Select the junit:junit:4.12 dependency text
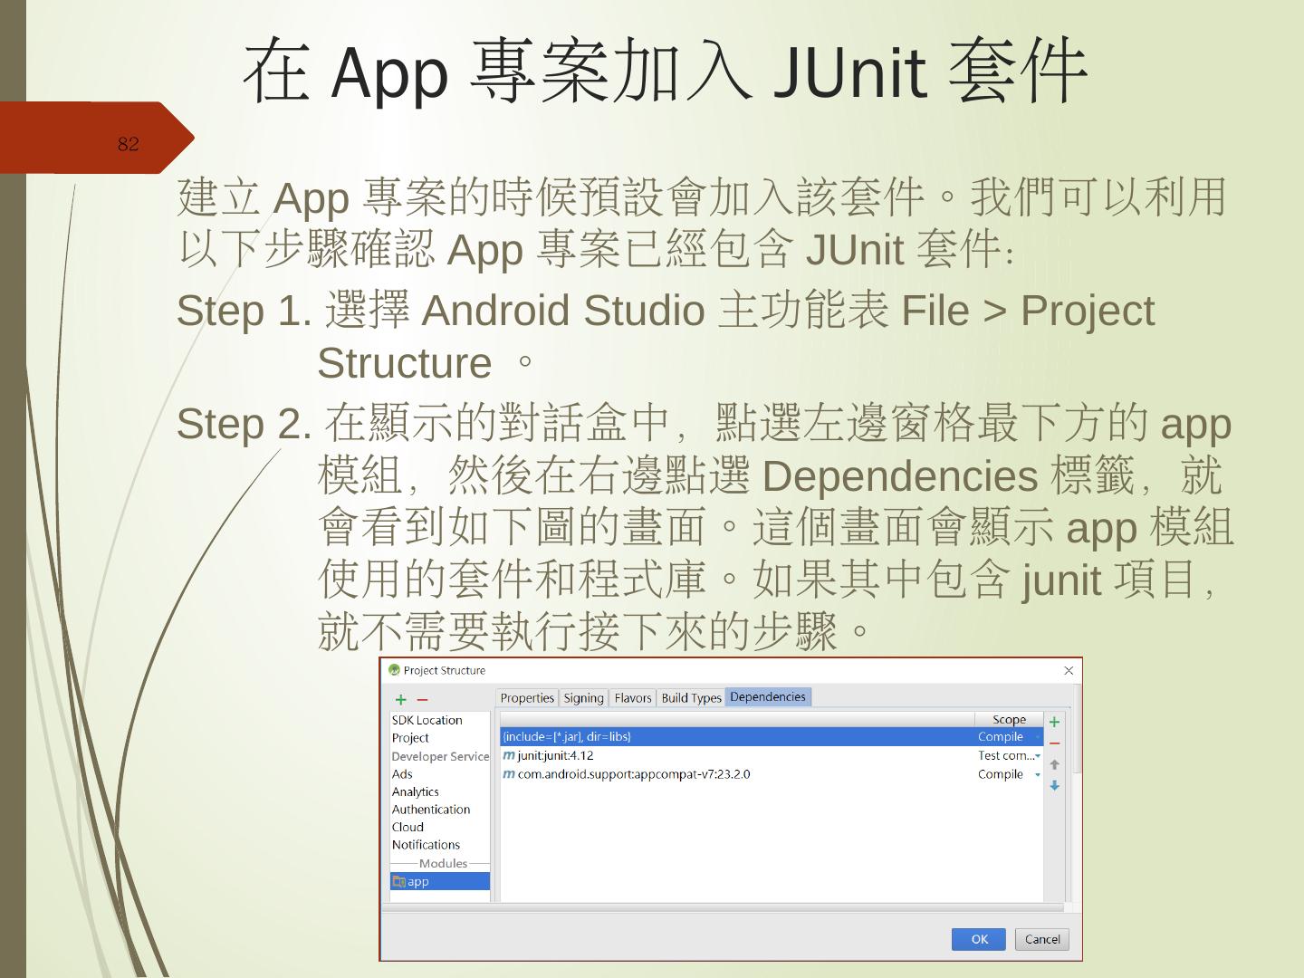1304x978 pixels. 555,755
